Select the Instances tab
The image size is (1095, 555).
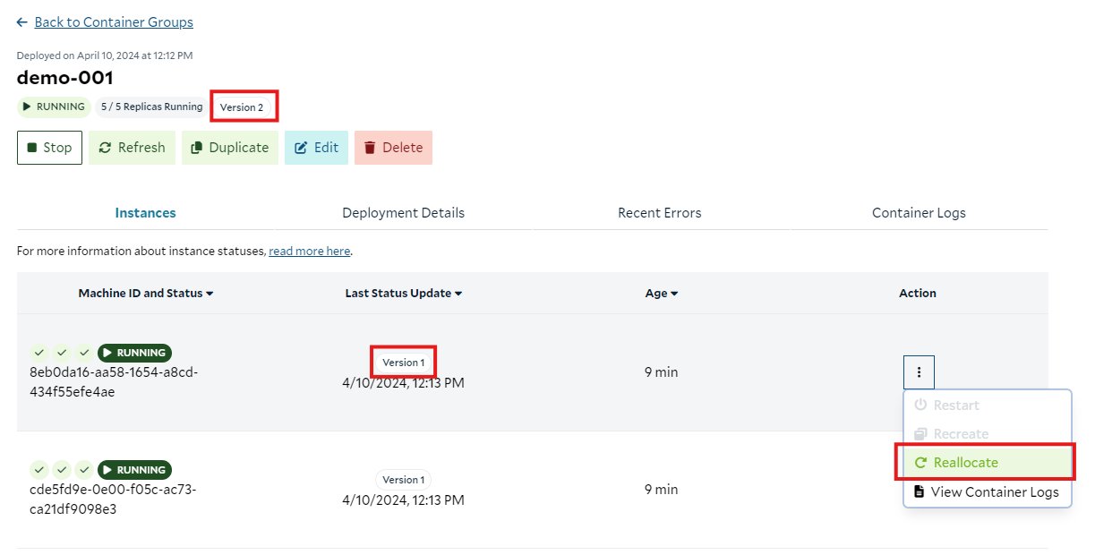[145, 213]
